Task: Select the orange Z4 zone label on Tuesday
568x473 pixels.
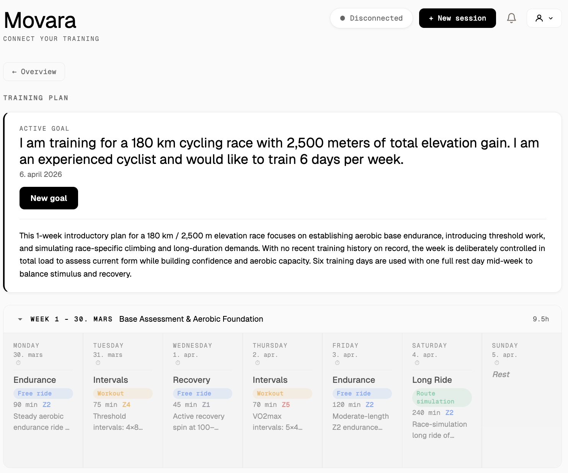Action: pyautogui.click(x=126, y=405)
